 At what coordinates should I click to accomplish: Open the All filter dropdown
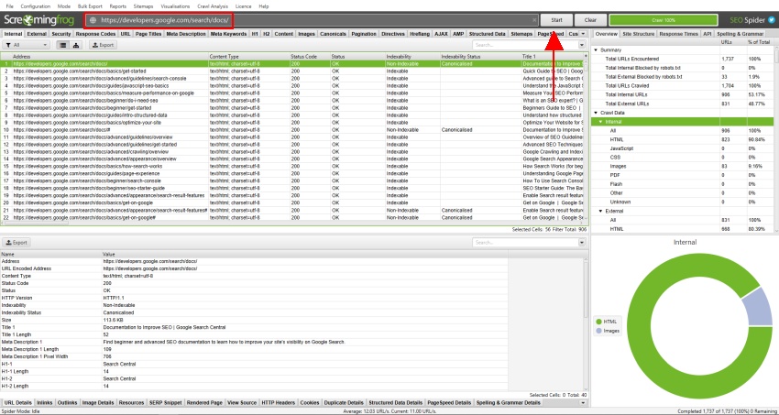coord(27,45)
